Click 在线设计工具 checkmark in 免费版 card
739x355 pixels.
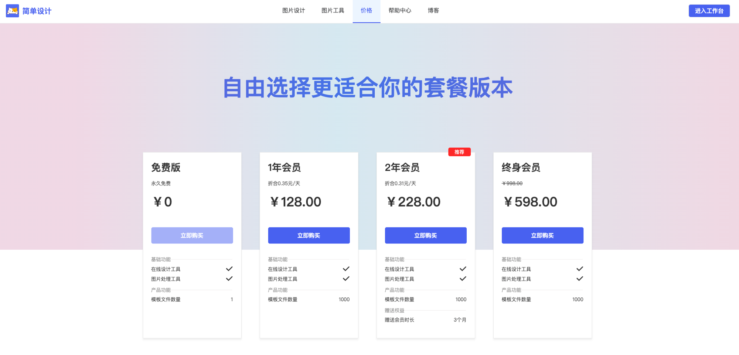pos(229,269)
